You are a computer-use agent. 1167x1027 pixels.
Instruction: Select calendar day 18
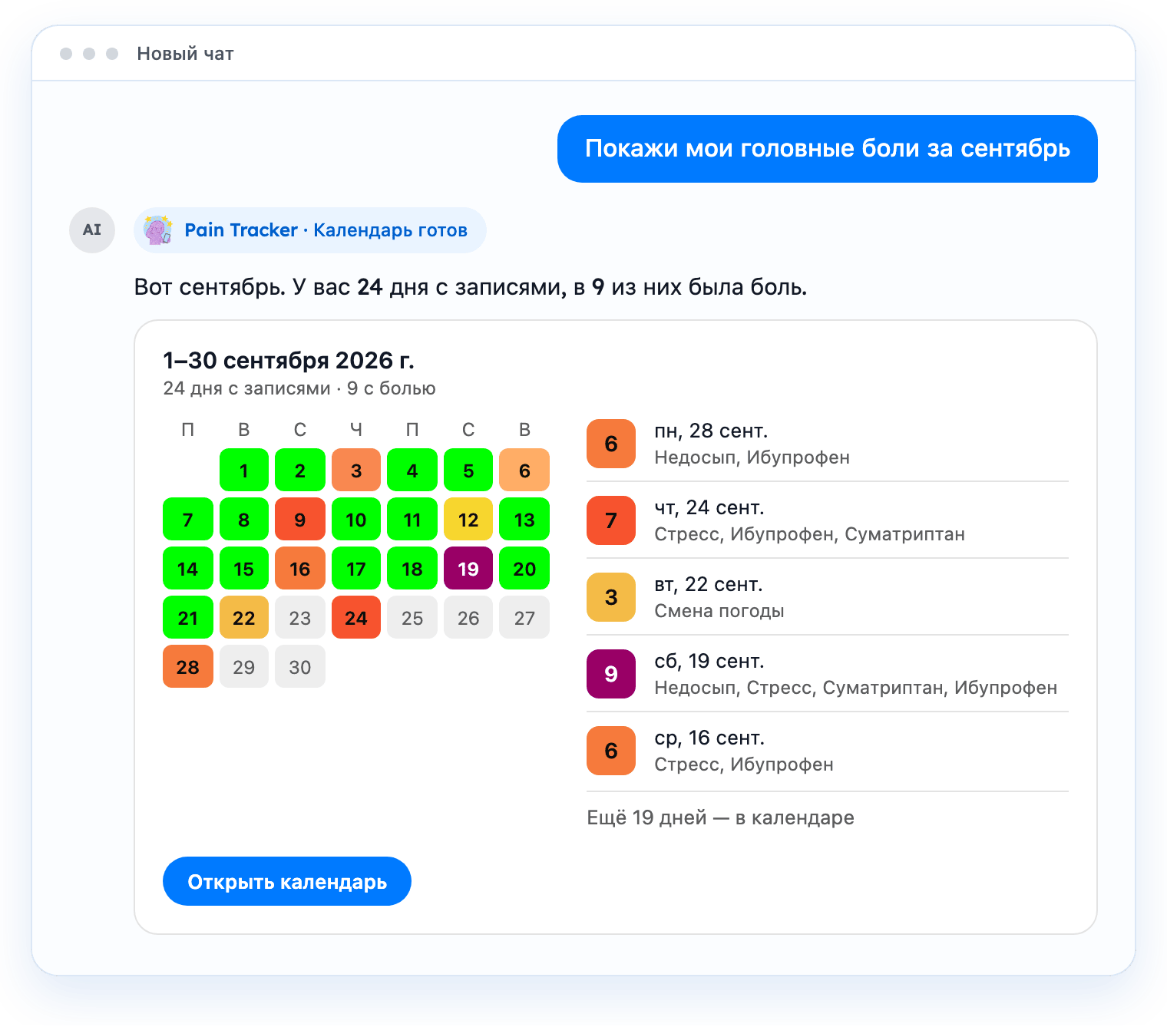[x=412, y=568]
